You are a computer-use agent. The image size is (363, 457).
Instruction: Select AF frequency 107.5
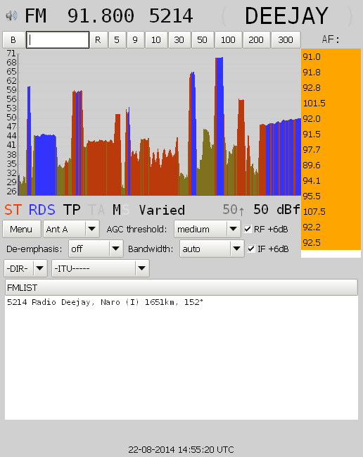331,211
